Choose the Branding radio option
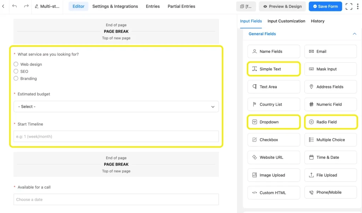 [16, 79]
